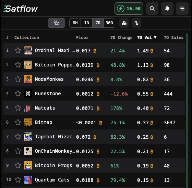Click the NodeMonkes avatar icon
This screenshot has height=188, width=192.
[28, 79]
